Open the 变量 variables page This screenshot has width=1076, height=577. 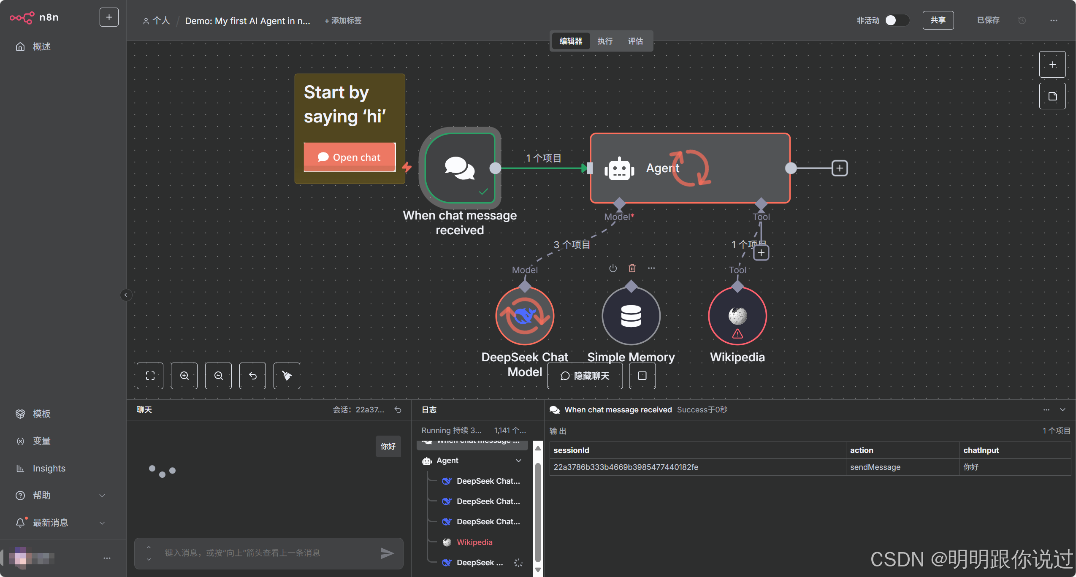pos(41,441)
